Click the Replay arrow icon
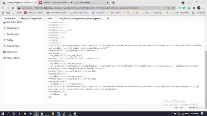This screenshot has width=207, height=116. 4,40
